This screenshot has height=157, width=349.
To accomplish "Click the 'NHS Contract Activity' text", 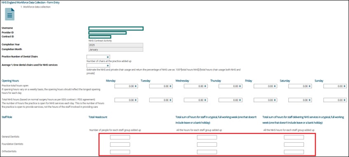I will pos(100,41).
